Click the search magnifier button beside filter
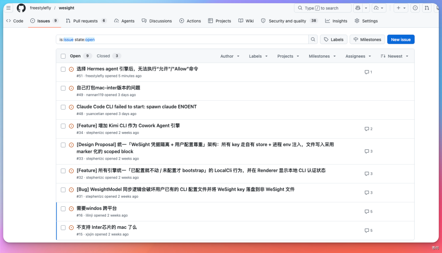This screenshot has width=442, height=253. pos(313,39)
